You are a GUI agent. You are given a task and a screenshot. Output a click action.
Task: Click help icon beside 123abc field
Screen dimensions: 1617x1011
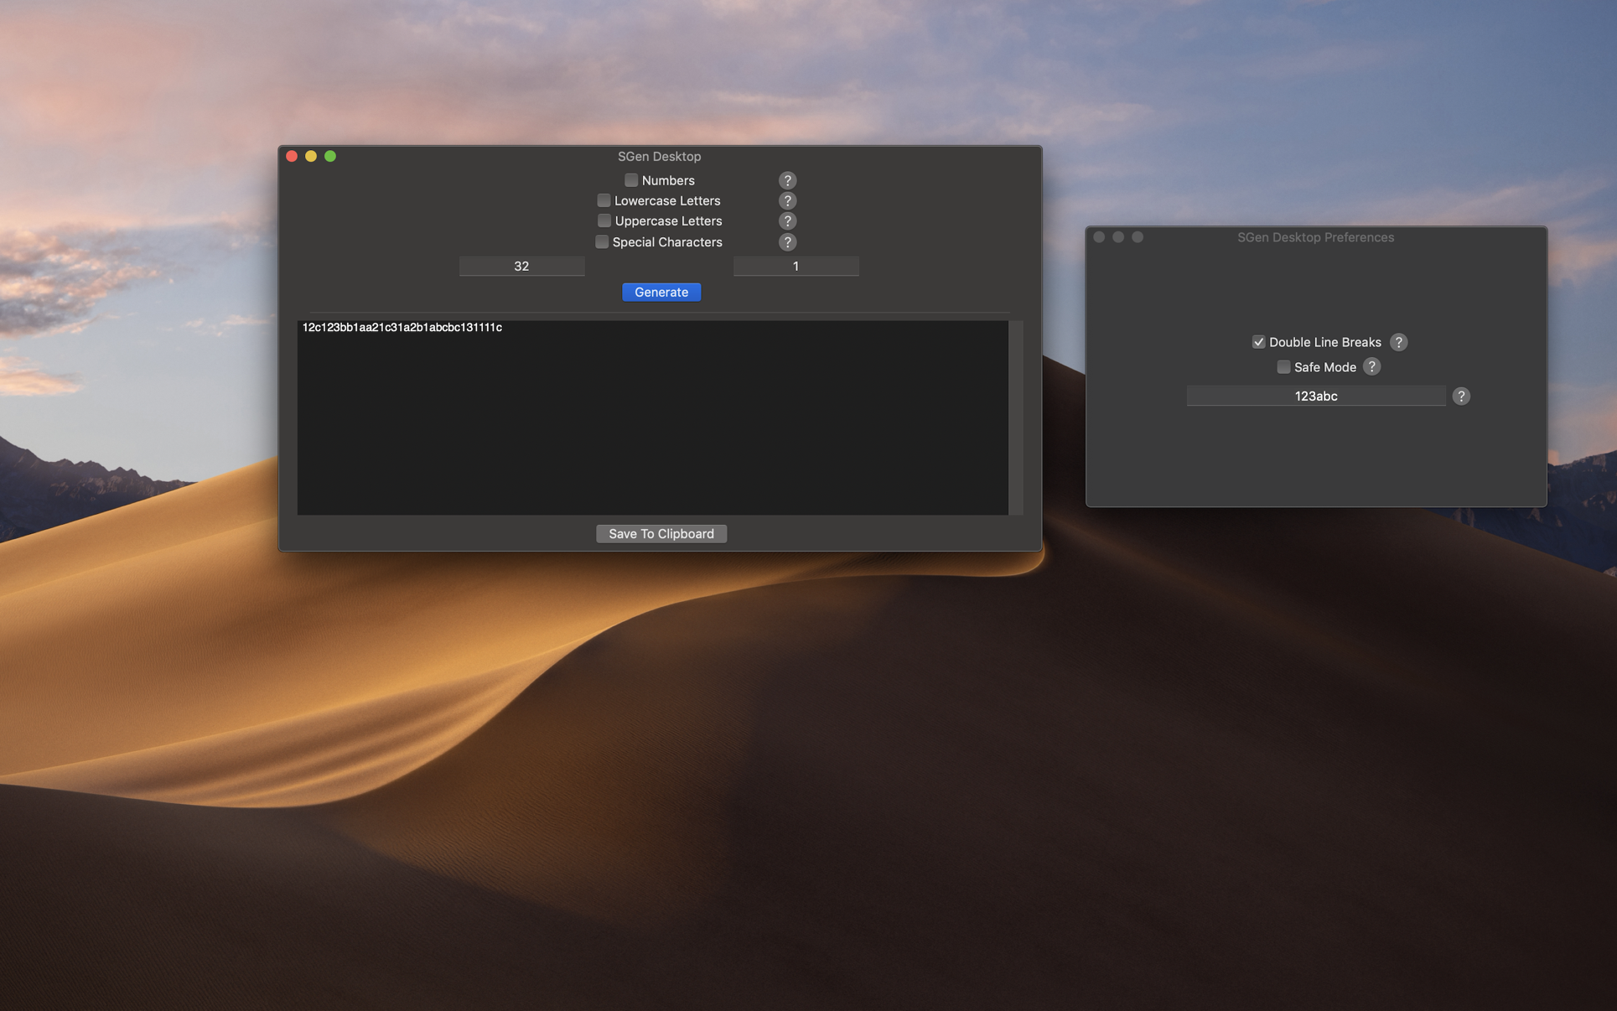[x=1460, y=396]
